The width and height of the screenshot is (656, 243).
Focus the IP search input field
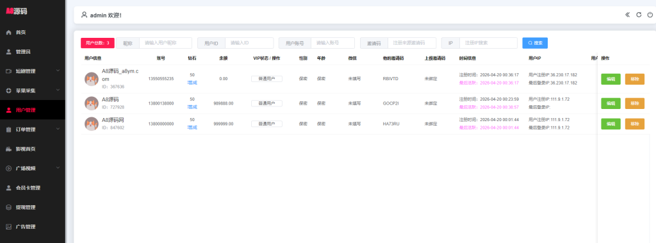488,43
